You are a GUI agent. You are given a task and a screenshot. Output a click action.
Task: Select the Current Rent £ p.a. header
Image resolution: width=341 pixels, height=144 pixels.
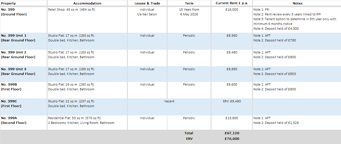click(x=232, y=3)
